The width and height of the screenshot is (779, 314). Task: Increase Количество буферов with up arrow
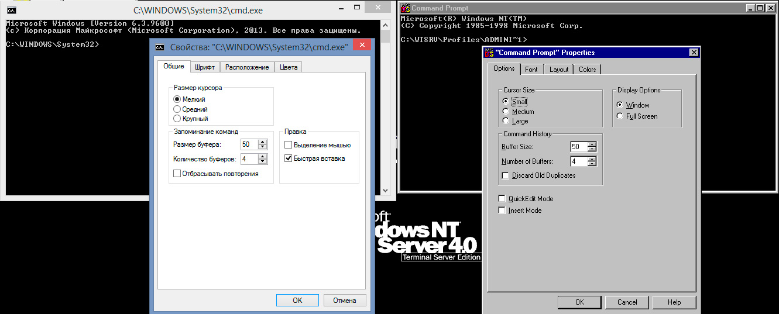point(263,157)
